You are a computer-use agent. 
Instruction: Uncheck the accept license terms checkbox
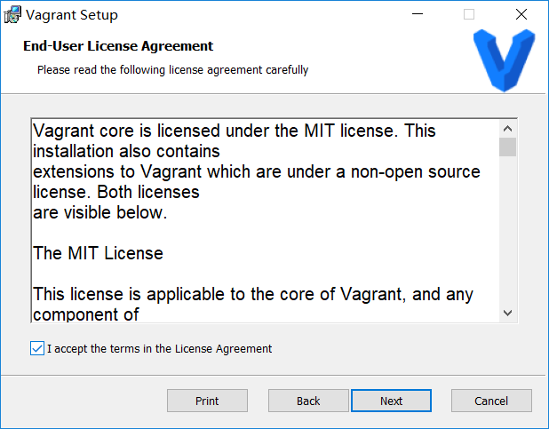pos(36,349)
